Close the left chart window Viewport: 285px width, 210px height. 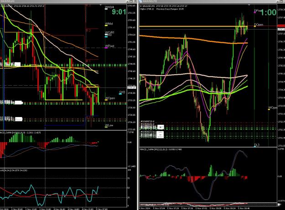(135, 1)
